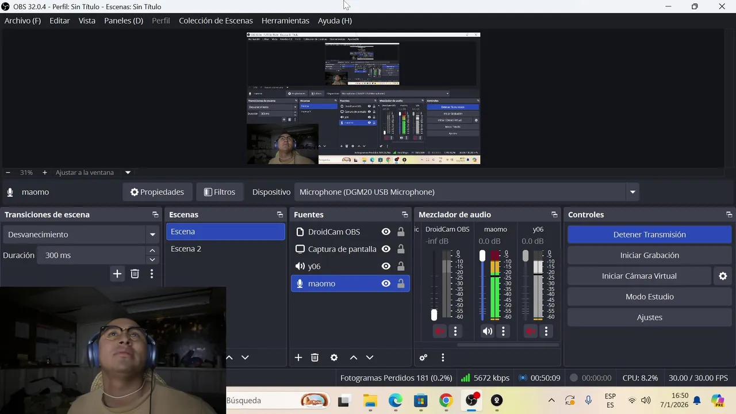Screen dimensions: 736x414
Task: Zoom out the preview with minus
Action: click(8, 172)
